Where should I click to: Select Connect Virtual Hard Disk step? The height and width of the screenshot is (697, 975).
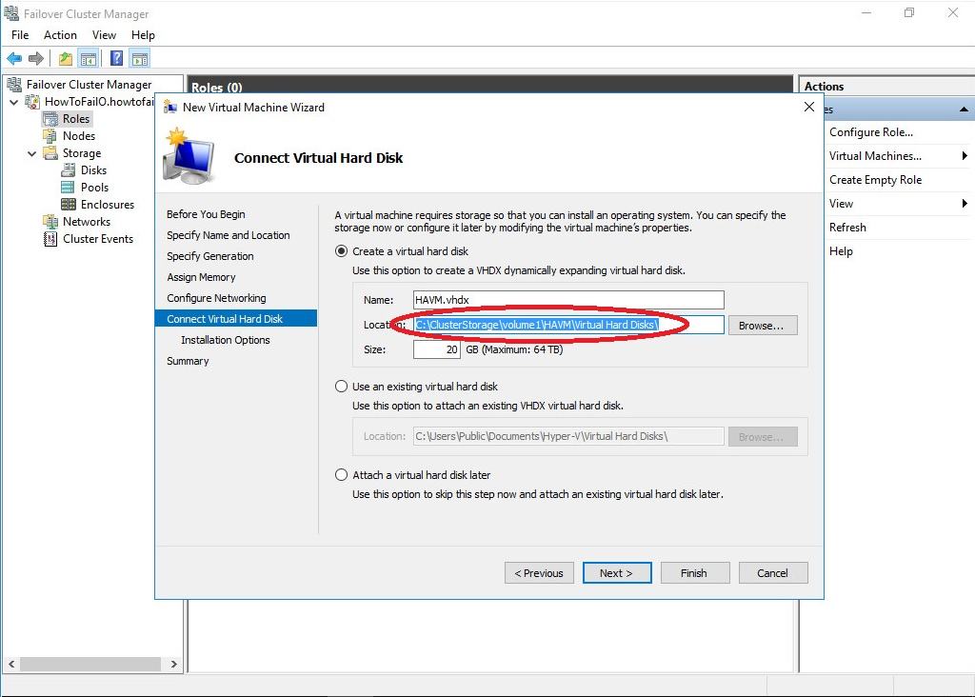point(236,319)
